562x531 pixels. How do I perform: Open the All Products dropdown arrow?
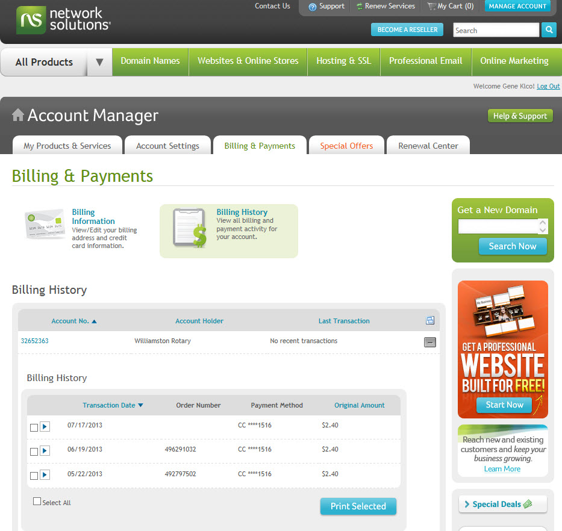click(x=99, y=62)
